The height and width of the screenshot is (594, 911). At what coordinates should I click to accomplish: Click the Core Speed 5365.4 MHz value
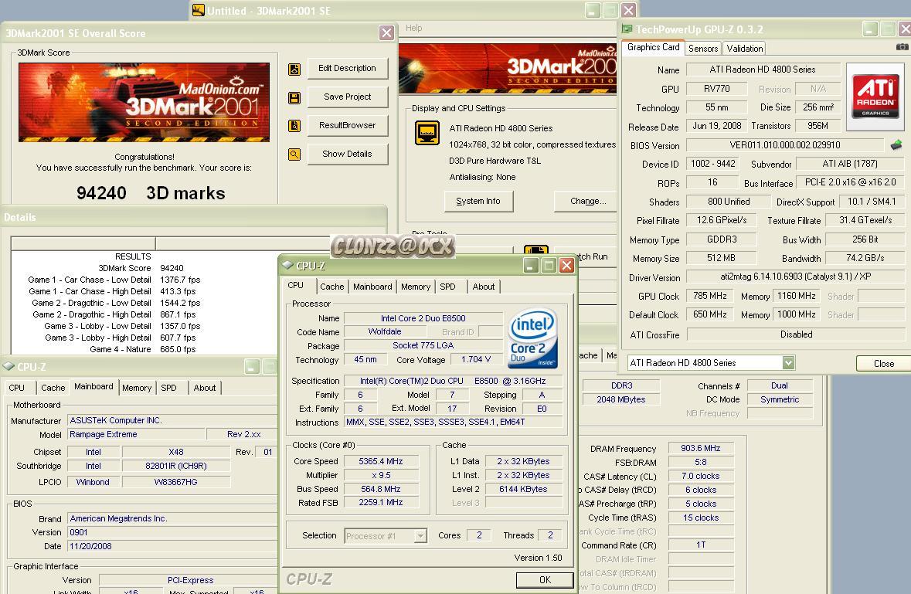click(x=381, y=461)
